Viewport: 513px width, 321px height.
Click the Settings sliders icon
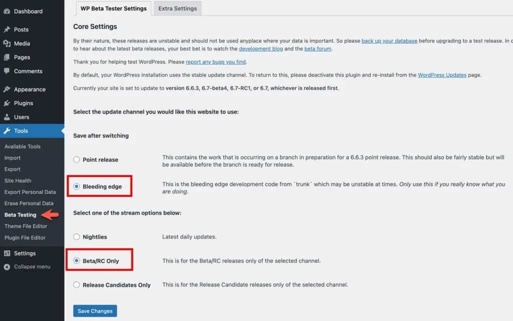(7, 253)
